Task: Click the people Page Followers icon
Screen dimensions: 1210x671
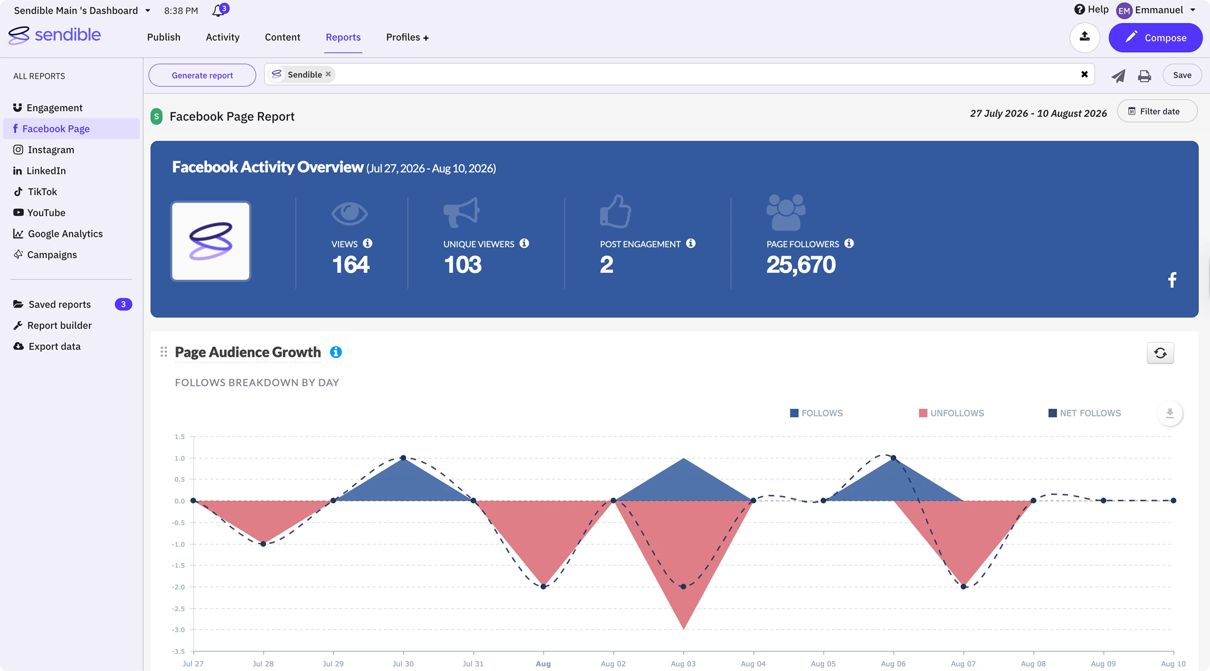Action: [786, 213]
